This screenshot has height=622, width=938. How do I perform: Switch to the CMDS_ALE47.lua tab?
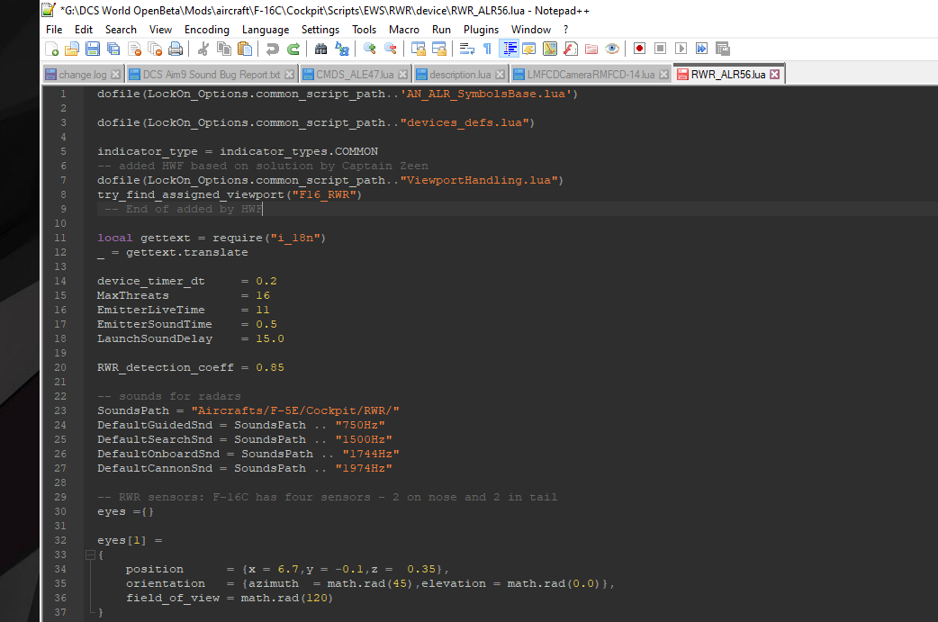355,75
